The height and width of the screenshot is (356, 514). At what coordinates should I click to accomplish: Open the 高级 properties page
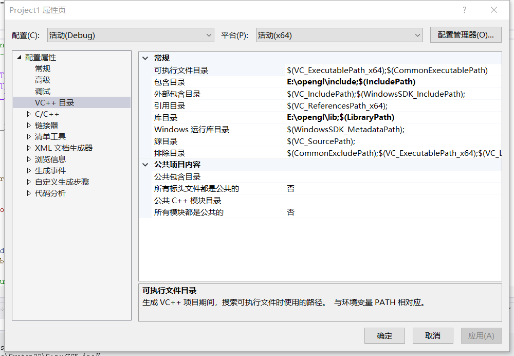click(42, 80)
